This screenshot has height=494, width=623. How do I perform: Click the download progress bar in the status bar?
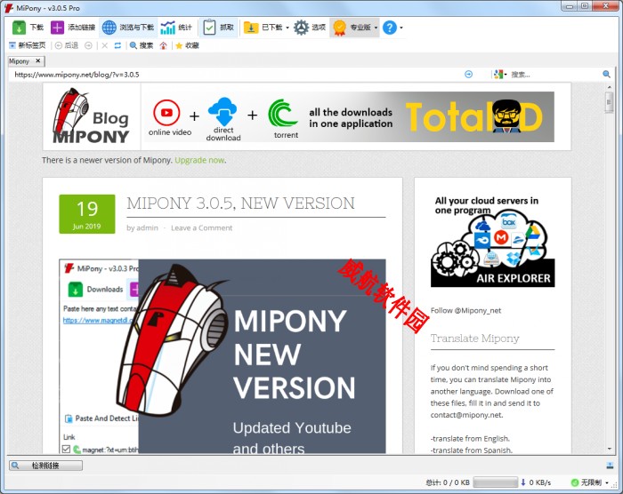(496, 482)
